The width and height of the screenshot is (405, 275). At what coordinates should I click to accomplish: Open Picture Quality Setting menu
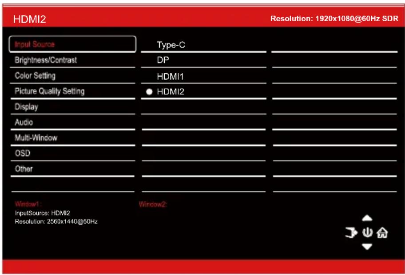(x=72, y=91)
